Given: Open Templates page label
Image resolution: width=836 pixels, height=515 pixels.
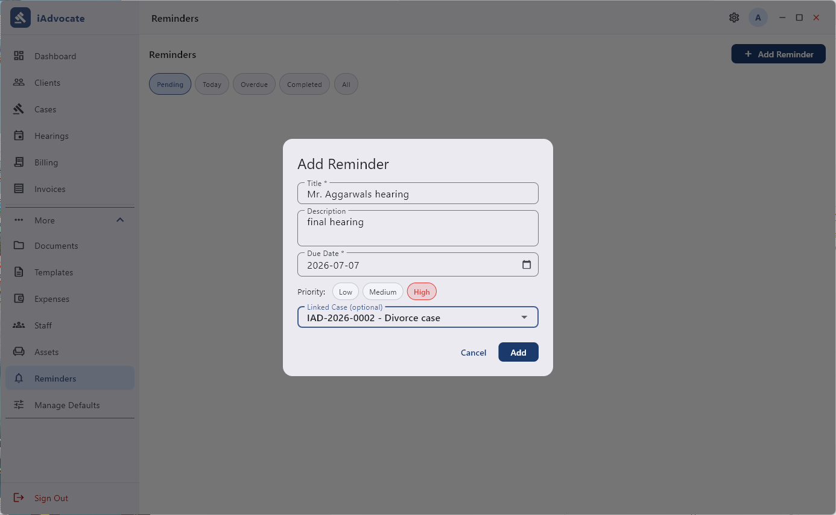Looking at the screenshot, I should [x=54, y=272].
